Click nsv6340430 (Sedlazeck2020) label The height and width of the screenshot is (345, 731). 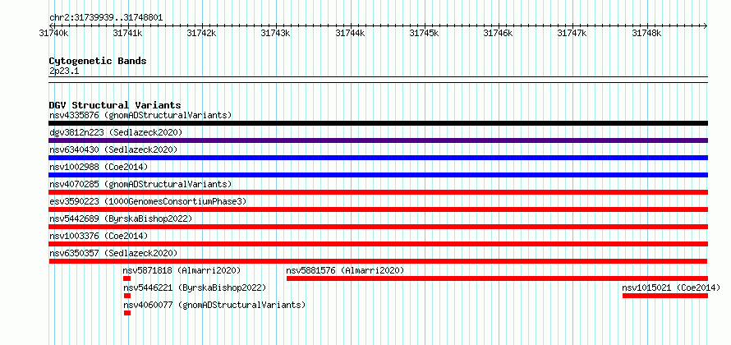coord(113,149)
